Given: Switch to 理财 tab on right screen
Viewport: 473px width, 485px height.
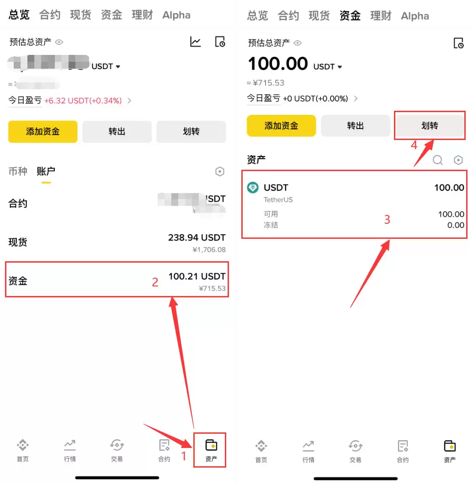Looking at the screenshot, I should click(381, 16).
